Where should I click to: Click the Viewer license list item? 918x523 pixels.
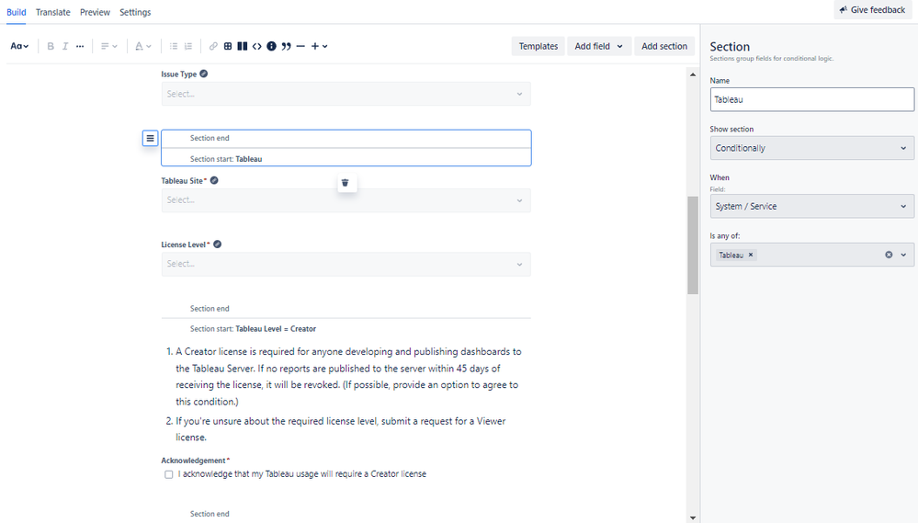(340, 429)
